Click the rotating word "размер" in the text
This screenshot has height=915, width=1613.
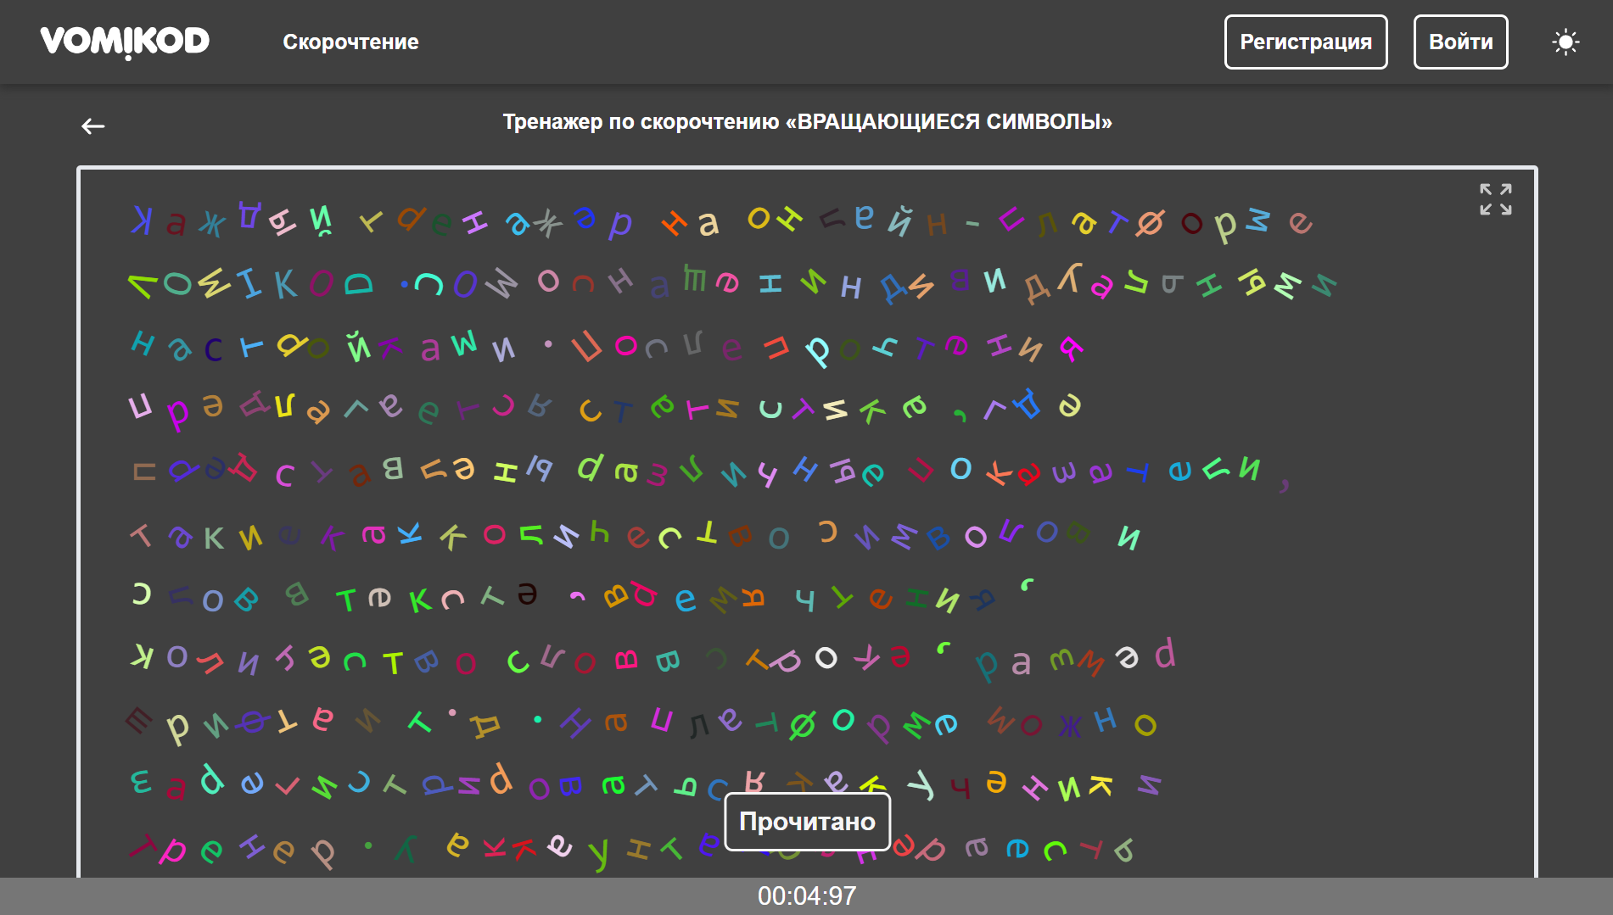coord(1075,659)
